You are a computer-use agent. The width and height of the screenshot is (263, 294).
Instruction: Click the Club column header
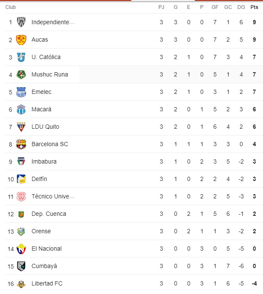[11, 7]
